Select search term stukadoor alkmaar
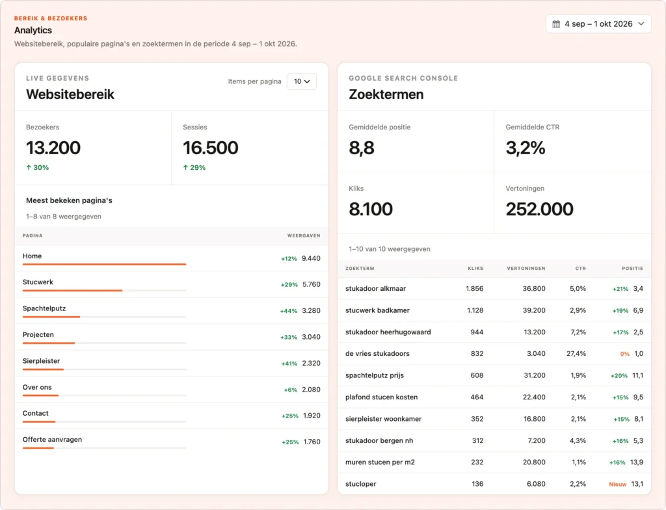The image size is (666, 510). click(375, 289)
